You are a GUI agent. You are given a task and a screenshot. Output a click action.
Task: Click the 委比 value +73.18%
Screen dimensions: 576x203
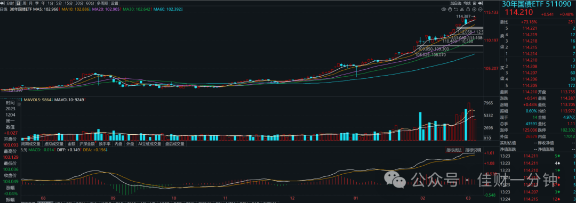tap(529, 22)
